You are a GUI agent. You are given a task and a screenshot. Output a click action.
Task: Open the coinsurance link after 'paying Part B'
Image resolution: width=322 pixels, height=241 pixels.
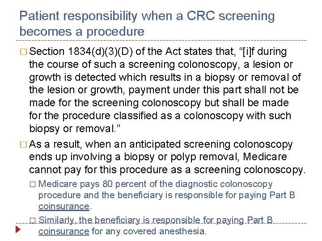(x=64, y=206)
